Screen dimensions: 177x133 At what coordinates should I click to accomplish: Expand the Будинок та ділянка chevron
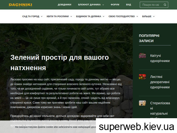point(104,16)
